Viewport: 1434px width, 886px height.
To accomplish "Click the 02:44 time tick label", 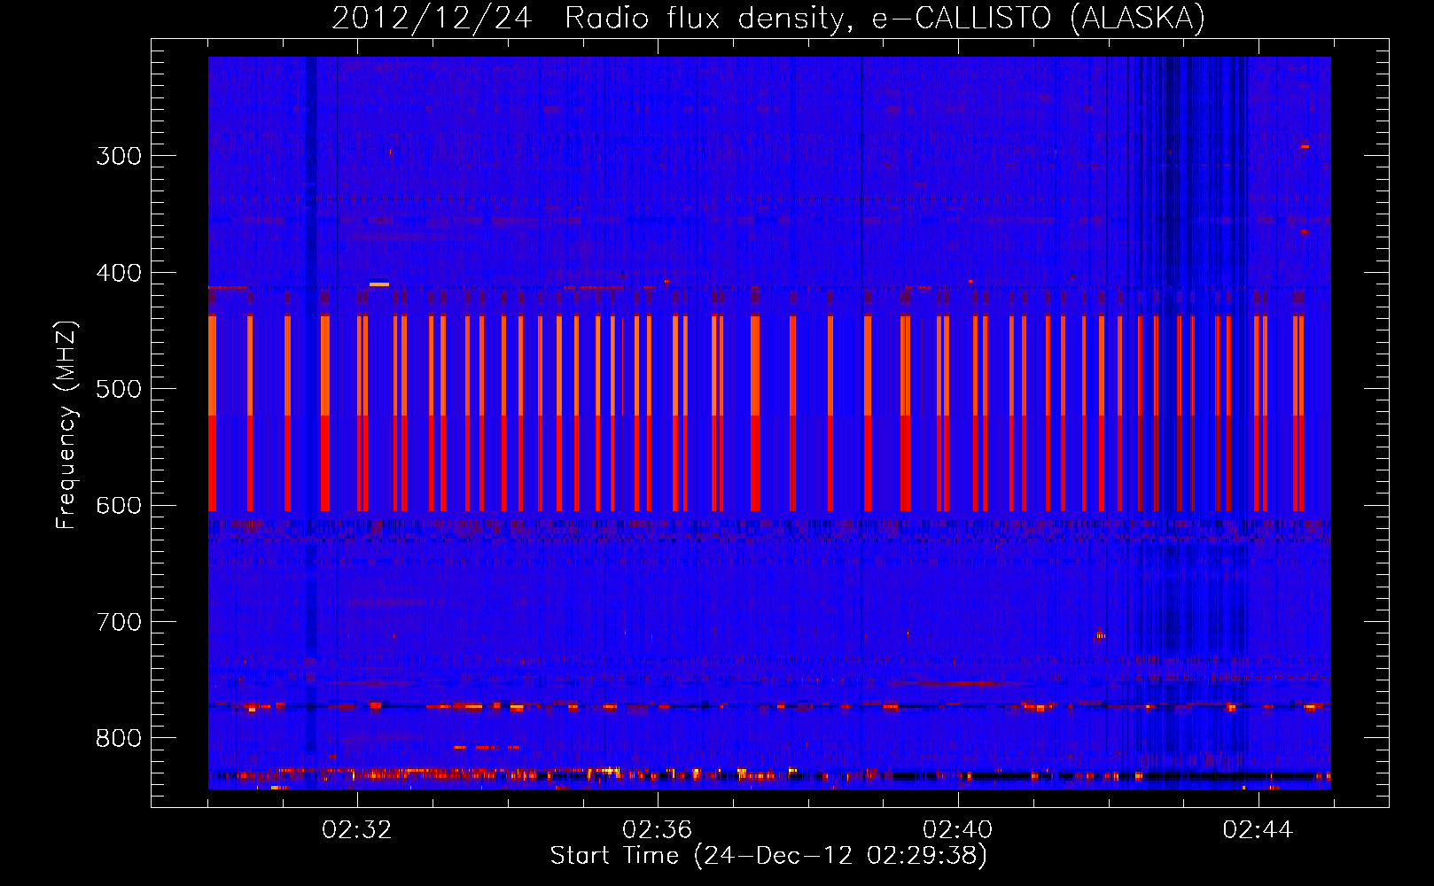I will pyautogui.click(x=1258, y=830).
